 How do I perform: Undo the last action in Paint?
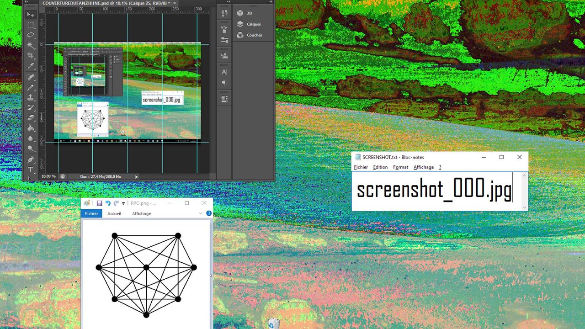[x=108, y=203]
